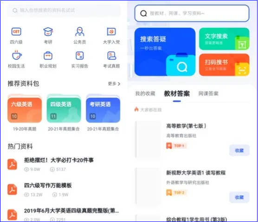Click PDF icon of 拒绝摆烂 document
Screen dimensions: 258x222
pyautogui.click(x=13, y=164)
